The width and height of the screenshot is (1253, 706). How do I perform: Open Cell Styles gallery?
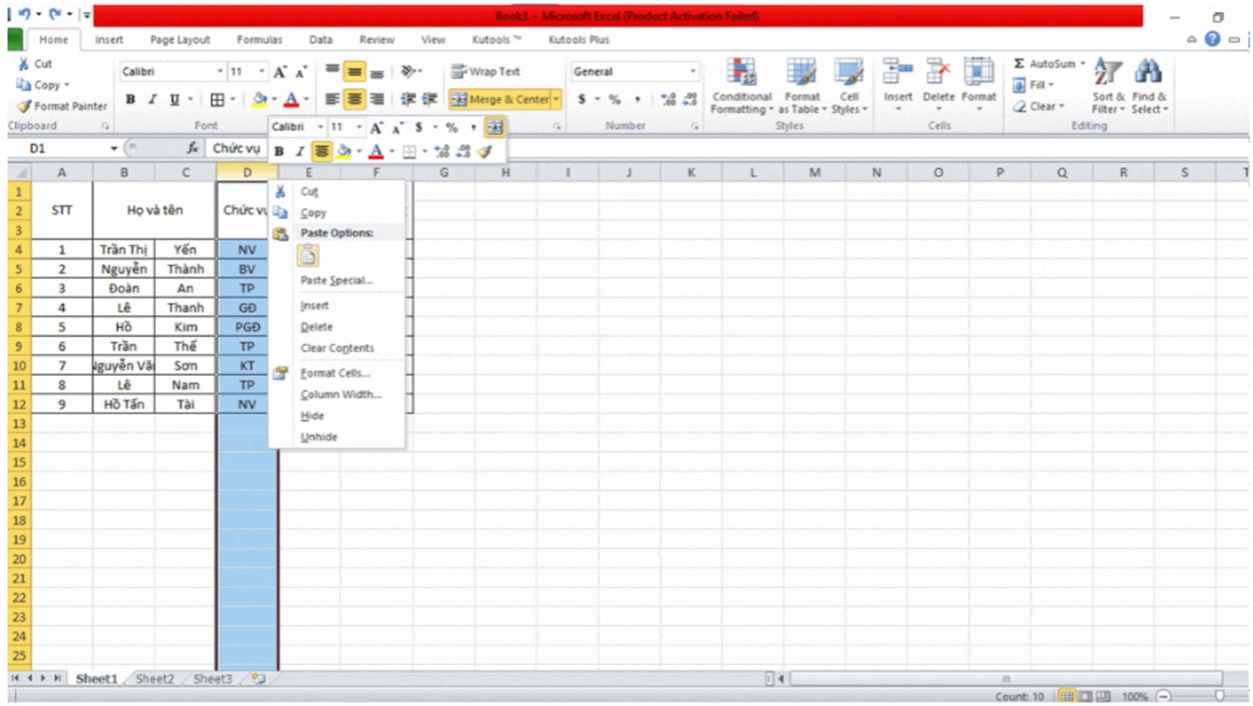pyautogui.click(x=850, y=85)
